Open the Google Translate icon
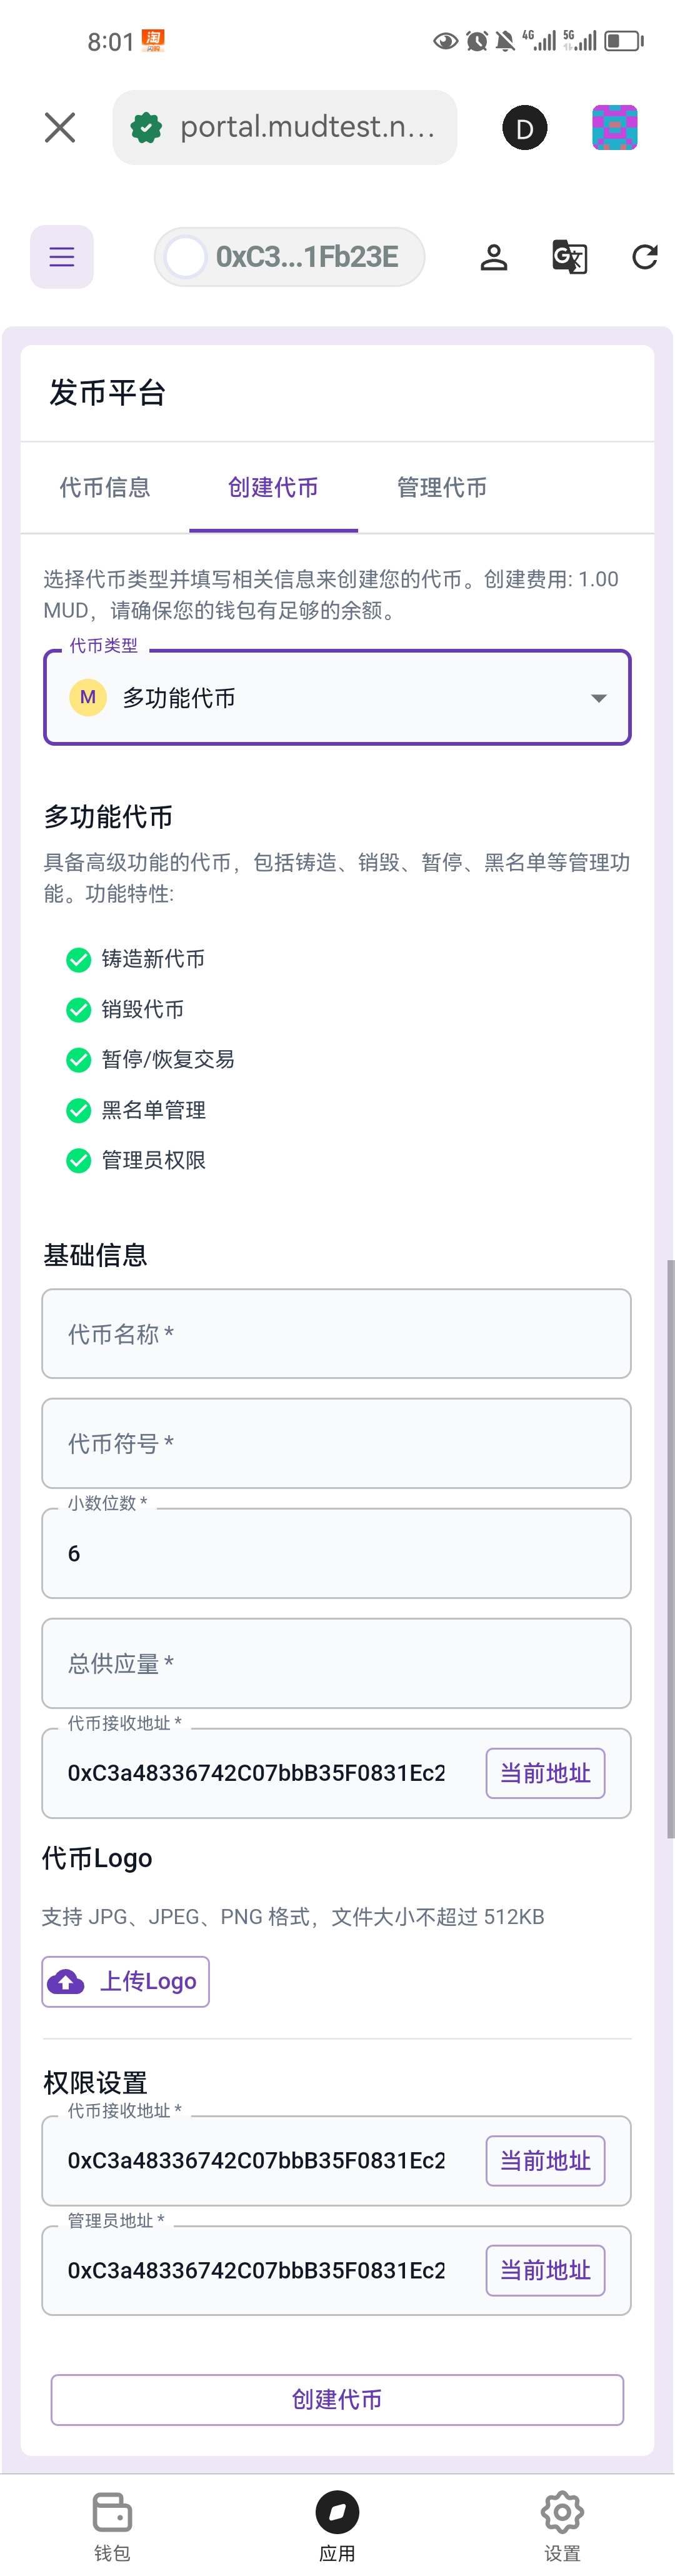 tap(569, 256)
